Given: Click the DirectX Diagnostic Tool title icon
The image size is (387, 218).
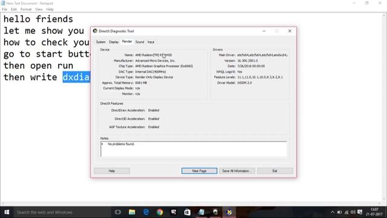Looking at the screenshot, I should (x=95, y=31).
